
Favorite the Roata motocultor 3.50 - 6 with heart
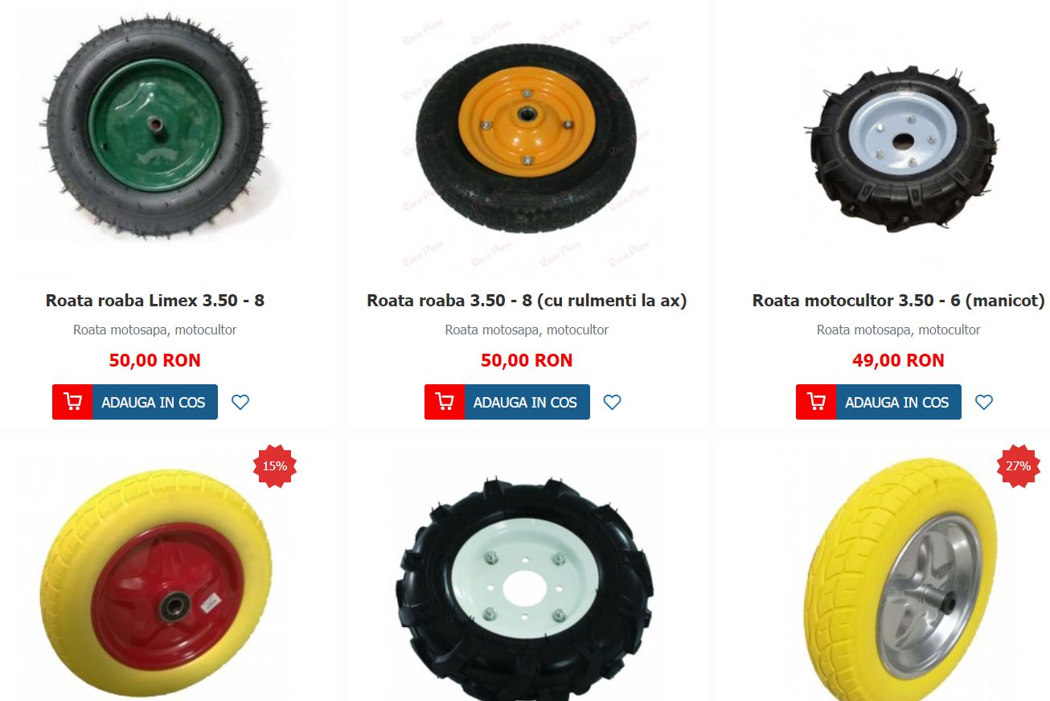point(984,402)
